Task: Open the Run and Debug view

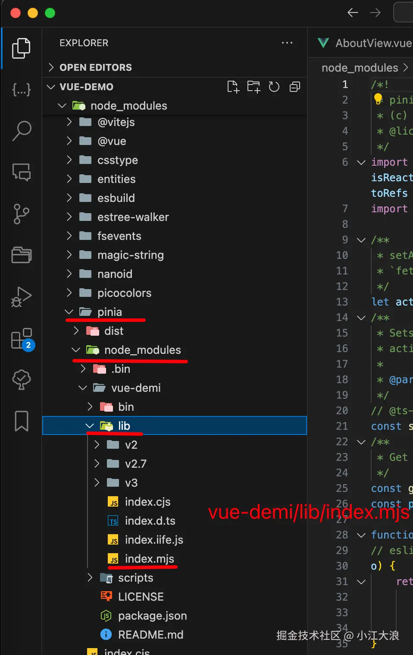Action: point(21,296)
